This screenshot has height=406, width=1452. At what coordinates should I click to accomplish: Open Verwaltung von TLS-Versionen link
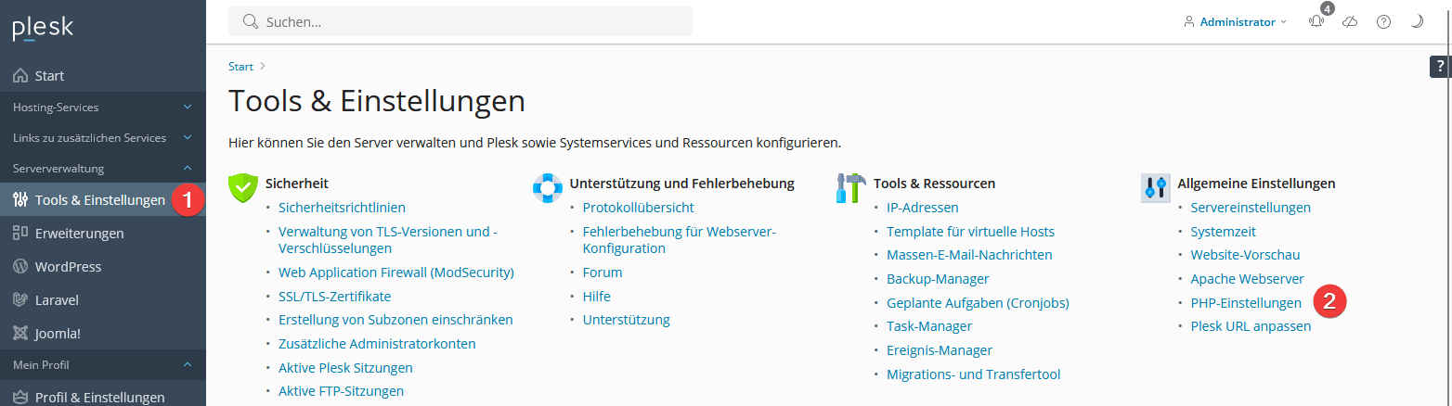388,240
